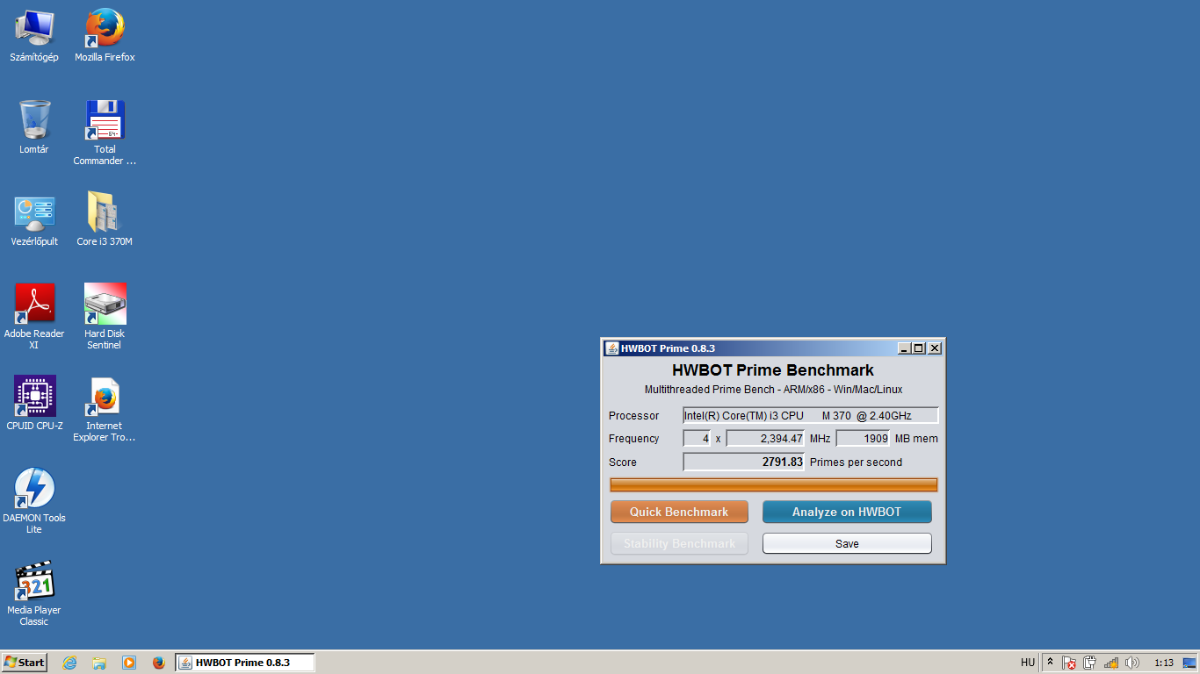This screenshot has width=1200, height=674.
Task: Open the Számítógép desktop icon
Action: 34,35
